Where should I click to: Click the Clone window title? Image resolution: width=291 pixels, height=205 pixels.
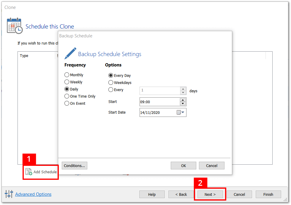(10, 7)
